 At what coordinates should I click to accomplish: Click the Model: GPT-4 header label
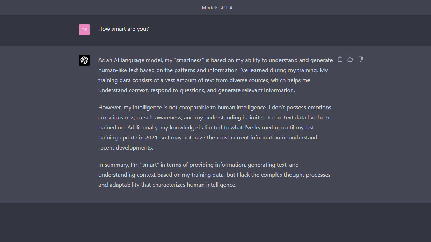217,8
